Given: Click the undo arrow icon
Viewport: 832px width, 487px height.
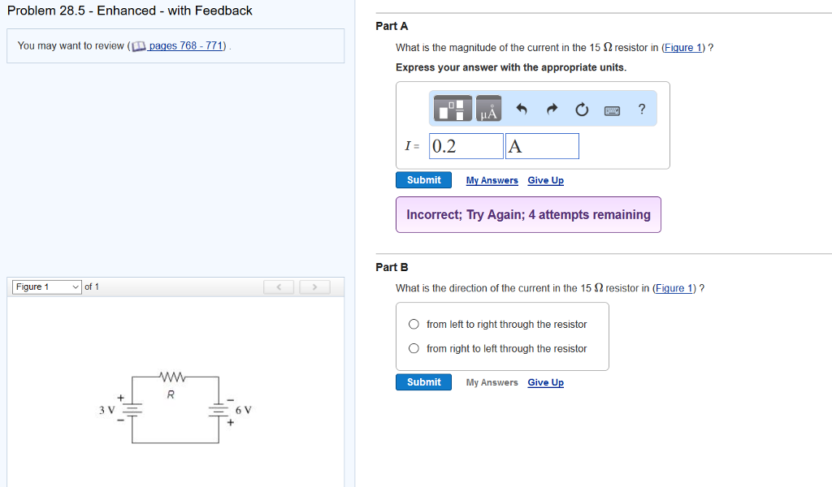Looking at the screenshot, I should [x=522, y=109].
